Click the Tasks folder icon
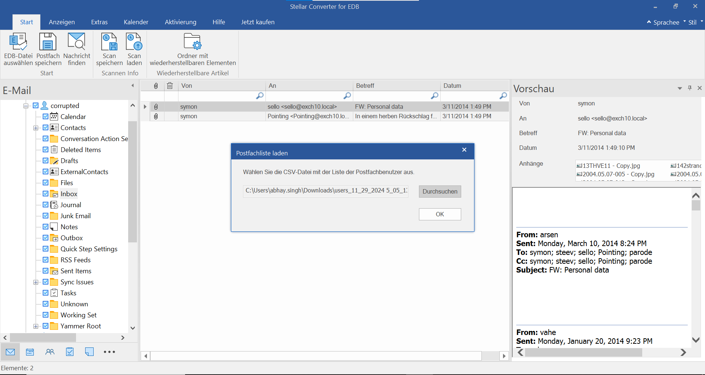The image size is (705, 375). point(54,293)
